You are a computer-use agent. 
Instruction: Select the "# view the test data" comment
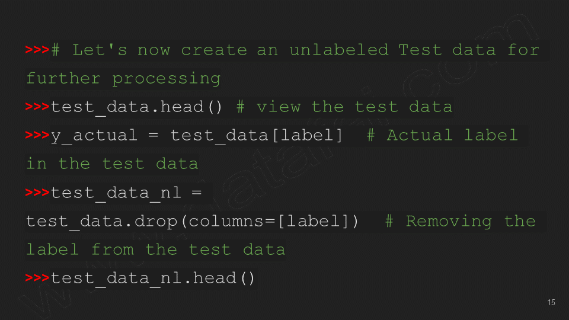[344, 107]
